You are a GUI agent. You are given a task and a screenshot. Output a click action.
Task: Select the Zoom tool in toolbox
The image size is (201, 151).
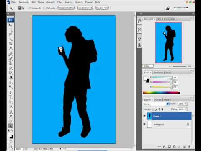tap(10, 126)
